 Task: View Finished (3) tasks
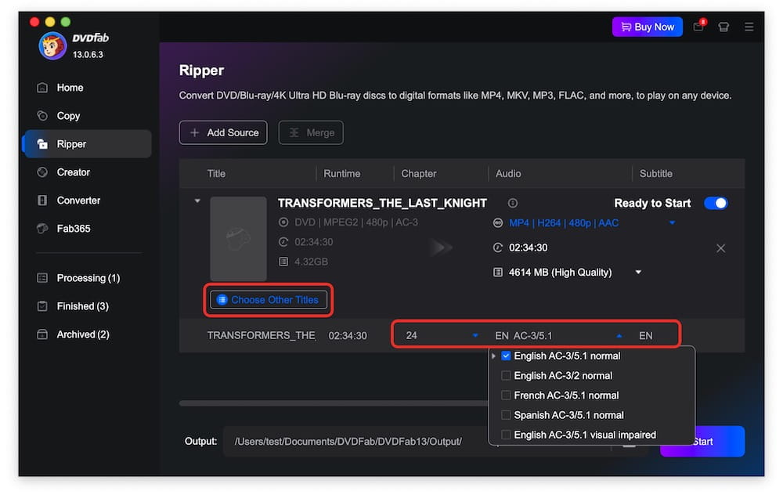click(82, 306)
